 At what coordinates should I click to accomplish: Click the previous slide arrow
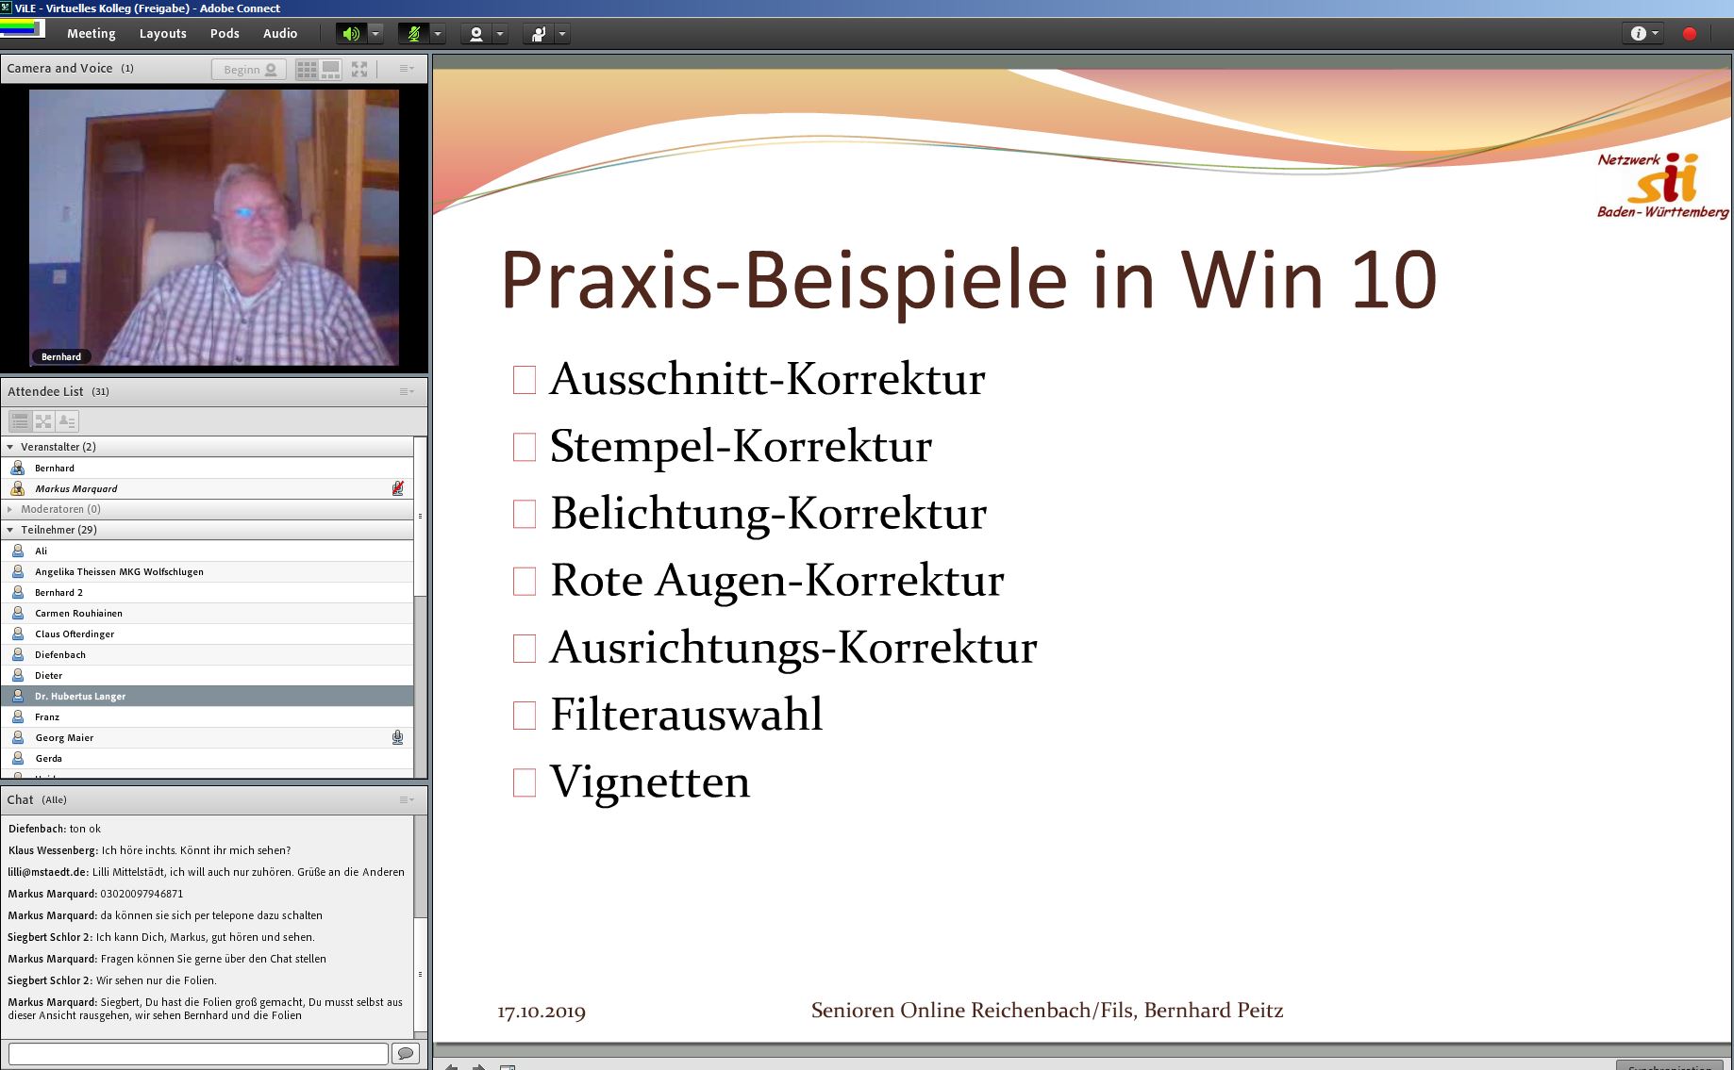click(452, 1066)
